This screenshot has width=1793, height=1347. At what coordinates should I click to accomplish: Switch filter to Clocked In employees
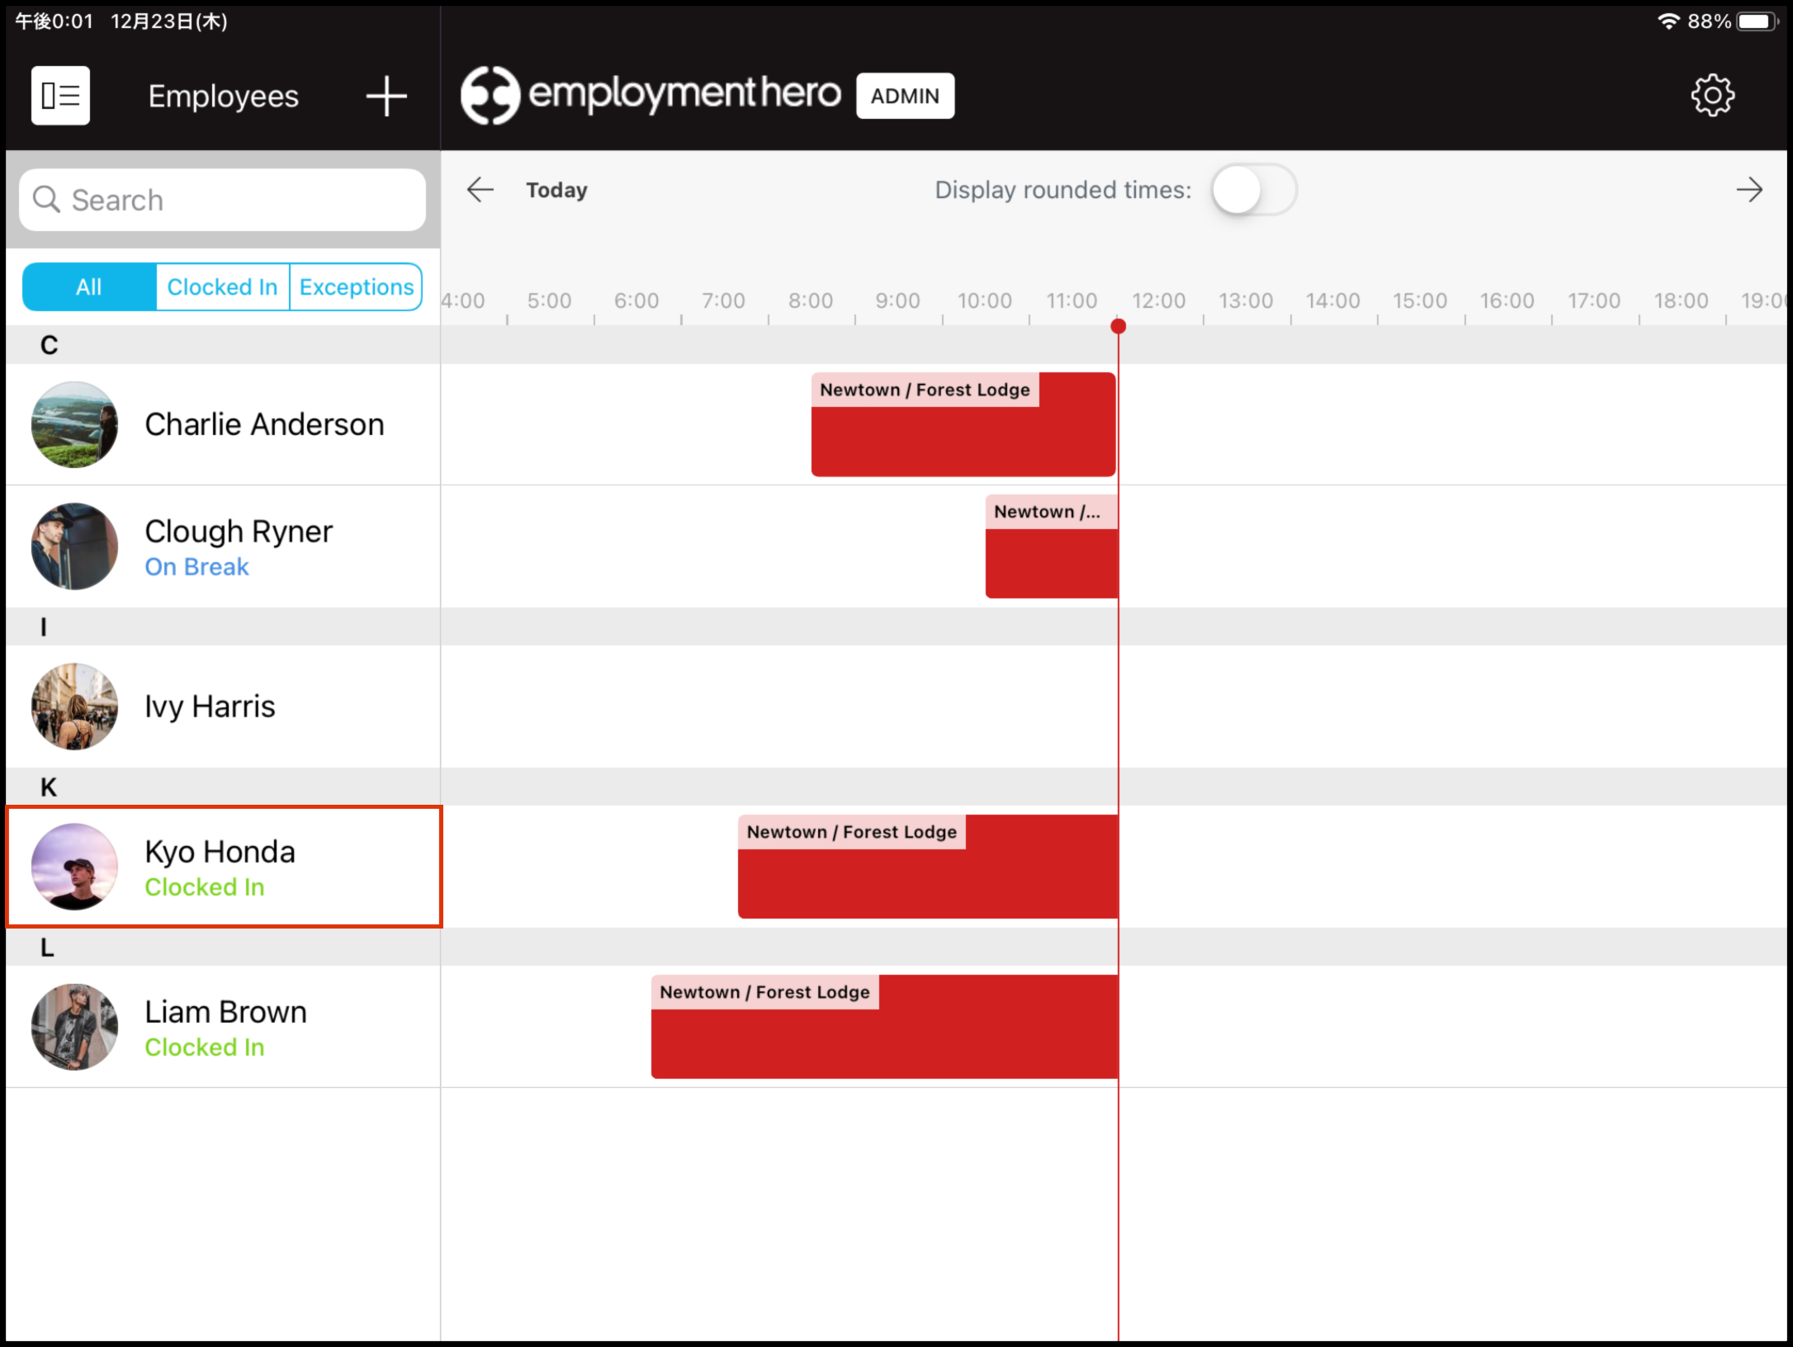[222, 286]
